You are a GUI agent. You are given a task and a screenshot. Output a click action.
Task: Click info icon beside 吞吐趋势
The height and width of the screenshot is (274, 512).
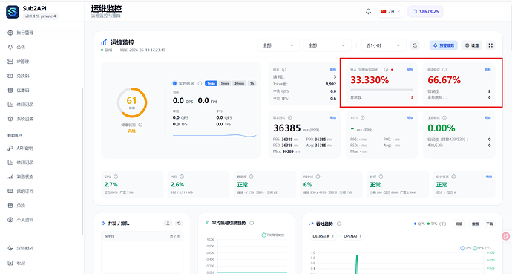(339, 224)
